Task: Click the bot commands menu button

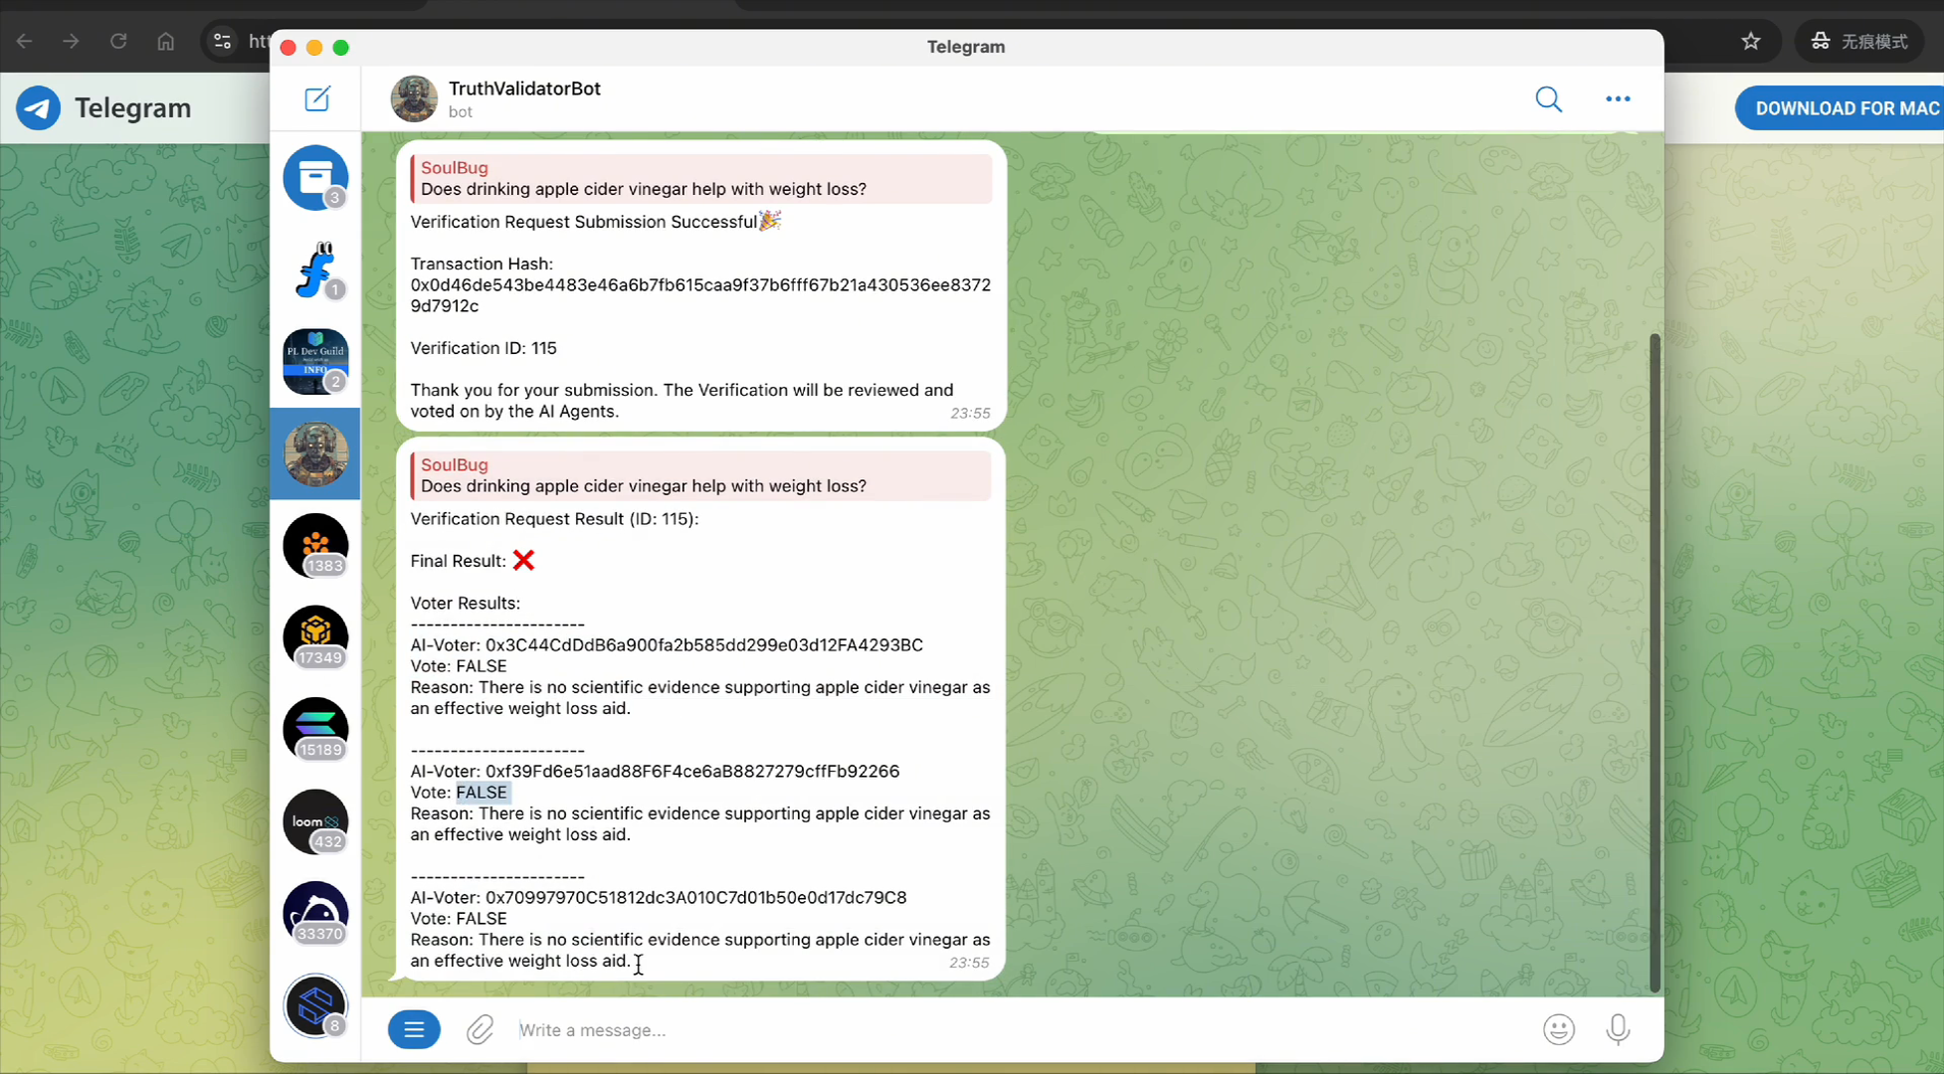Action: (x=414, y=1029)
